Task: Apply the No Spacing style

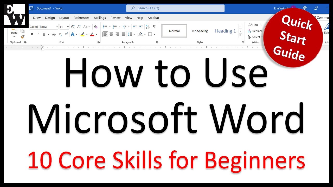Action: pos(200,31)
